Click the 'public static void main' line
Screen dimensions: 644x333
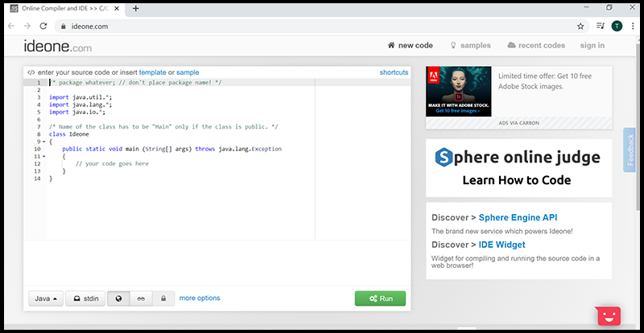171,149
